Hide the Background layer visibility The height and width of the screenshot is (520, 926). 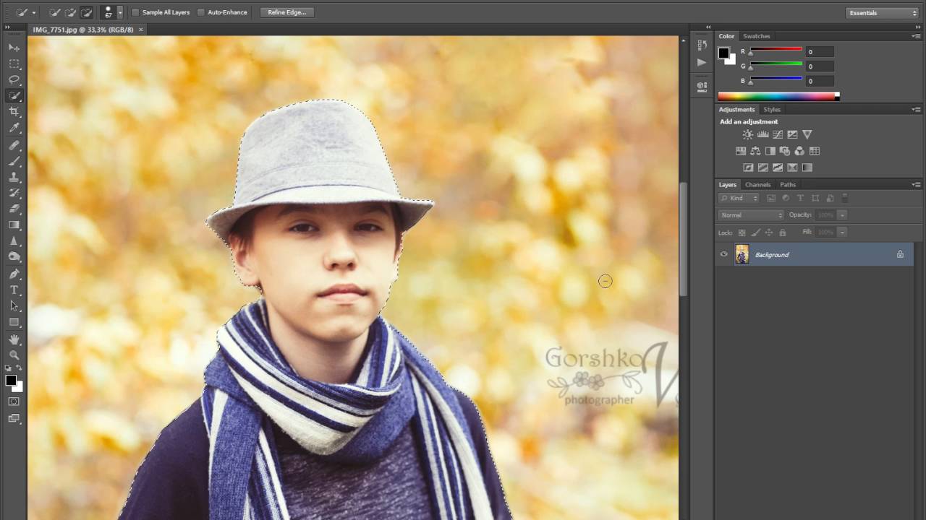click(723, 254)
